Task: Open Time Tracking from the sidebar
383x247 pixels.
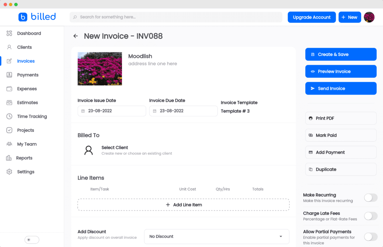Action: click(9, 116)
